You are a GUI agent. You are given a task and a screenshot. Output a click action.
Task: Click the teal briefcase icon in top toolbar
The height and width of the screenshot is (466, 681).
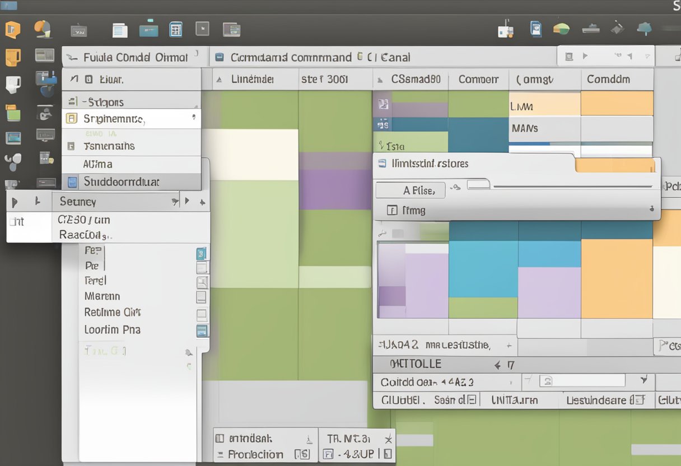tap(148, 29)
